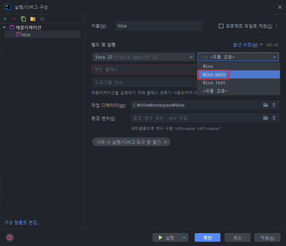This screenshot has height=246, width=286.
Task: Remove the open tool window on start tag
Action: pyautogui.click(x=165, y=142)
